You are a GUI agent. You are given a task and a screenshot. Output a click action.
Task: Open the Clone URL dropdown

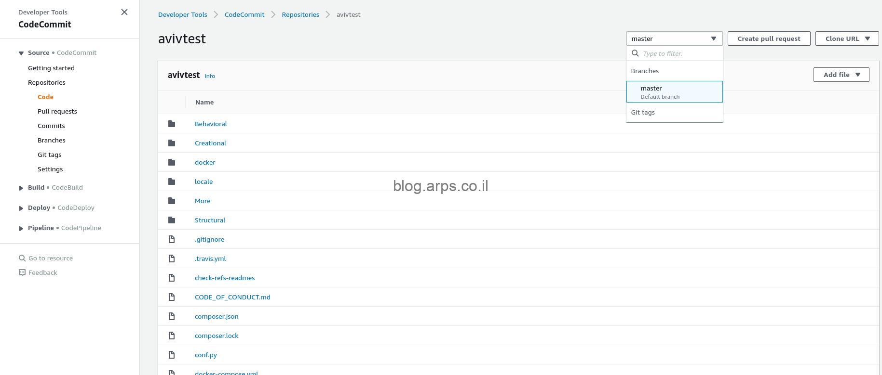point(847,39)
